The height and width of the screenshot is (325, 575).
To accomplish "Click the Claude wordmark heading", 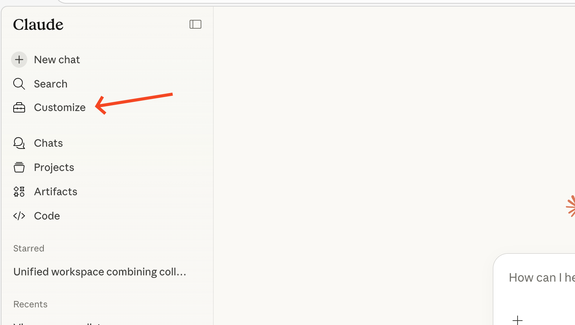I will [38, 24].
